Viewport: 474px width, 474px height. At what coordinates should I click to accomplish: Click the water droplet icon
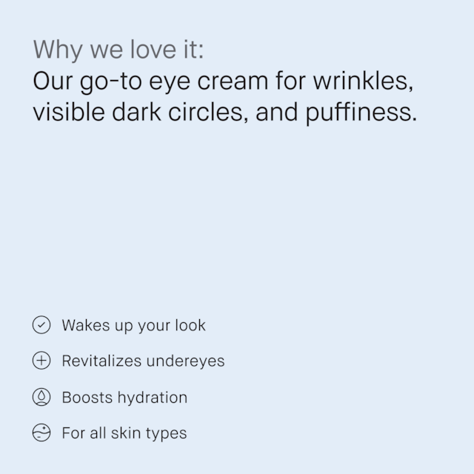pos(41,397)
